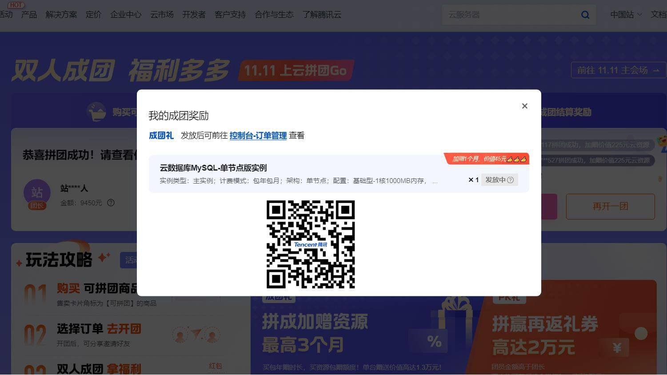Viewport: 667px width, 375px height.
Task: Click the QR code image in dialog
Action: coord(311,244)
